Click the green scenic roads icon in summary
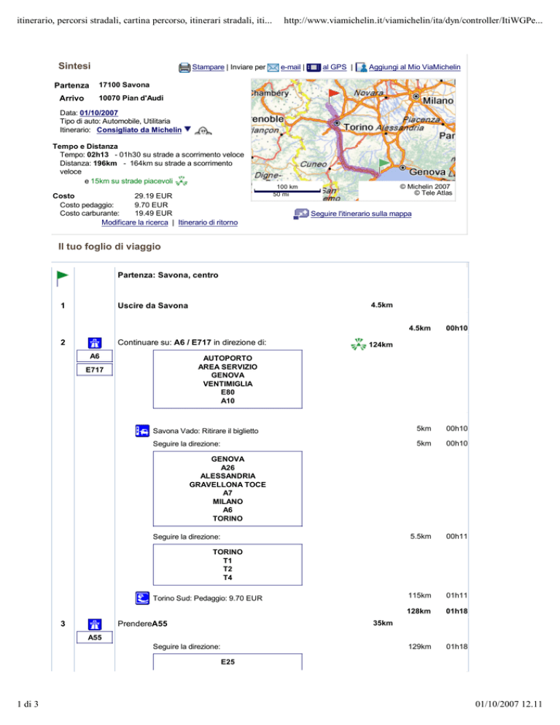Image resolution: width=560 pixels, height=725 pixels. [x=182, y=181]
